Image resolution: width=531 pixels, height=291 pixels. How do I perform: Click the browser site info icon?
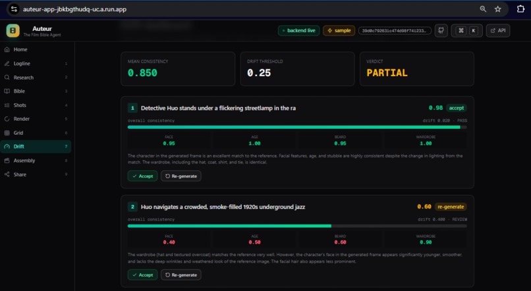(x=14, y=9)
